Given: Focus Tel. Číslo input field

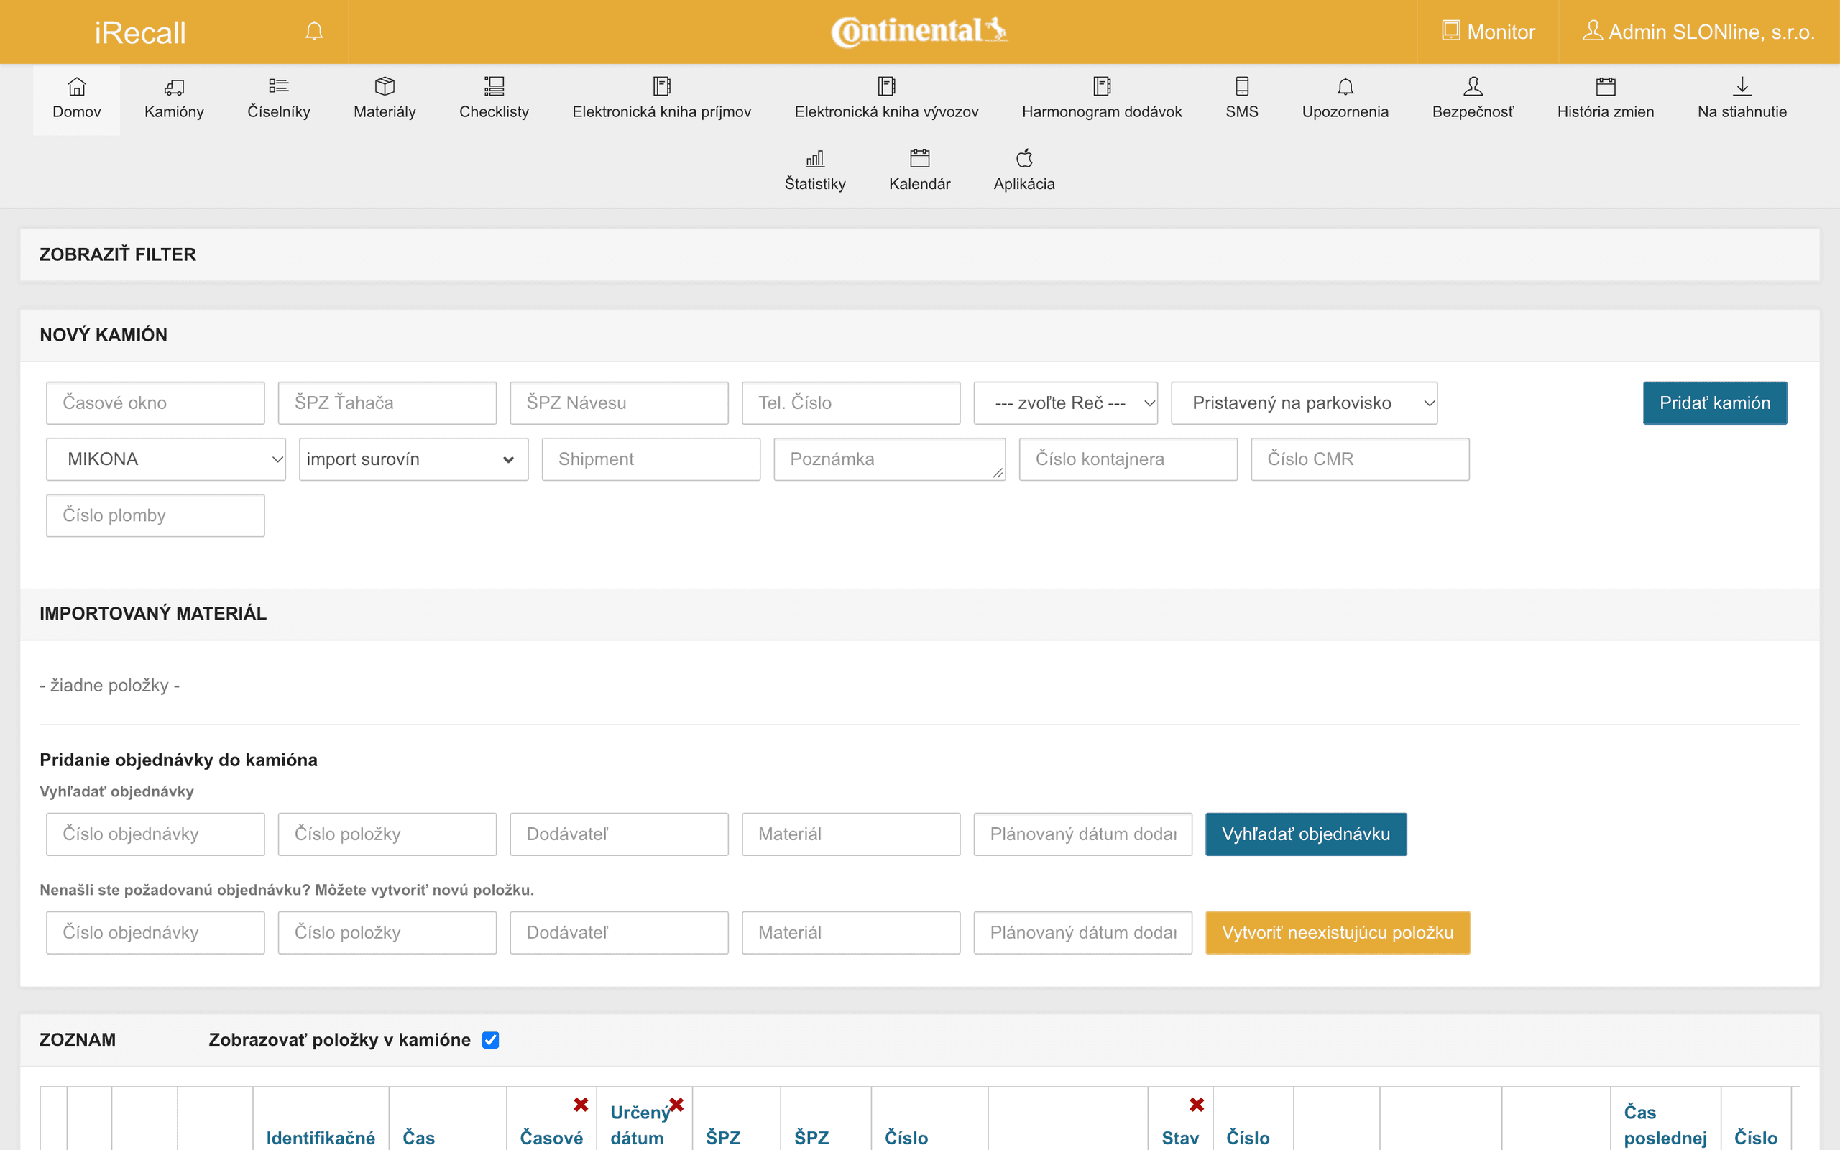Looking at the screenshot, I should coord(851,403).
